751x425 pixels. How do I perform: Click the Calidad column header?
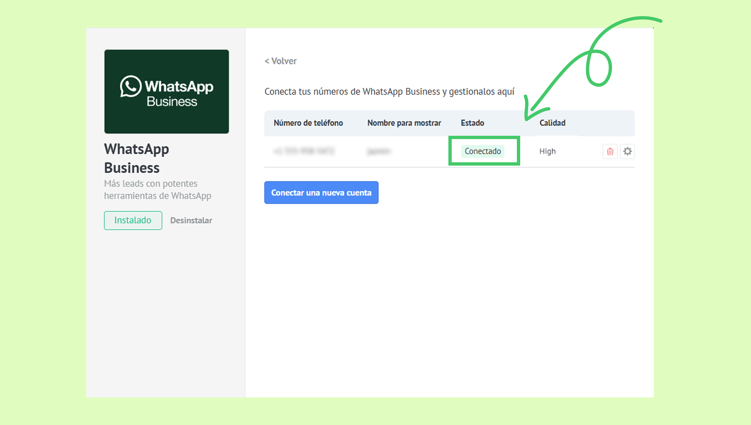(552, 123)
